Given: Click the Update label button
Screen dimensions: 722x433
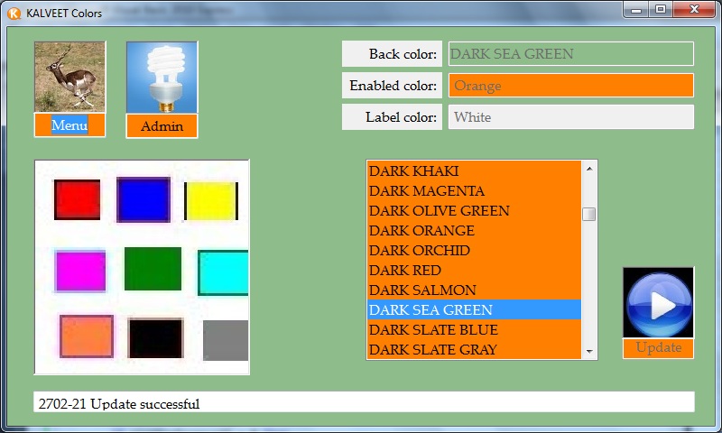Looking at the screenshot, I should (x=658, y=348).
